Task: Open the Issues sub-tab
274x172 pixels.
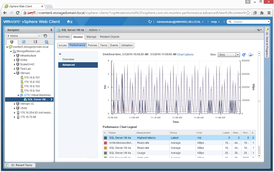Action: (63, 45)
